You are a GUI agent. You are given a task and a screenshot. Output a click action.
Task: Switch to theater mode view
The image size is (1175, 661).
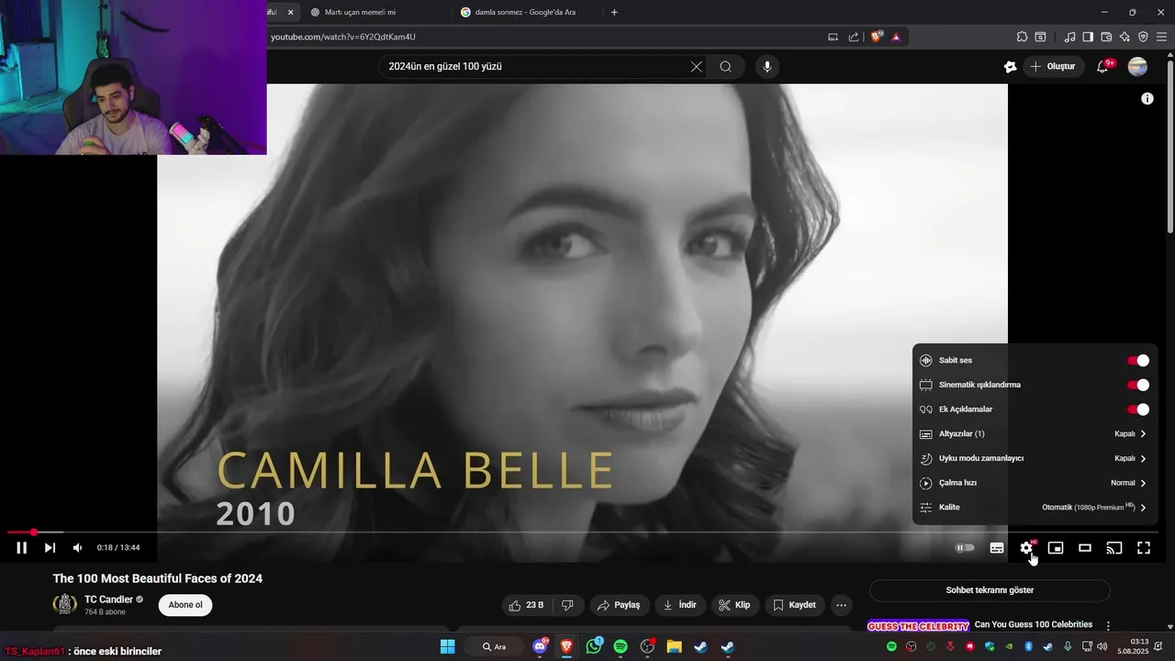(x=1085, y=548)
